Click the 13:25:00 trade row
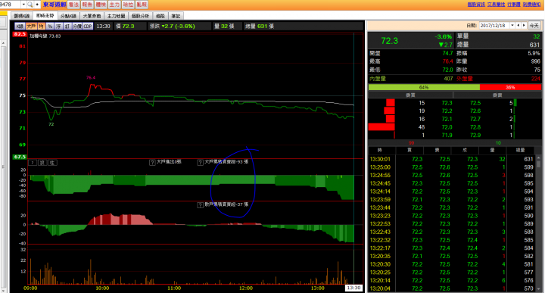The height and width of the screenshot is (293, 545). [451, 167]
